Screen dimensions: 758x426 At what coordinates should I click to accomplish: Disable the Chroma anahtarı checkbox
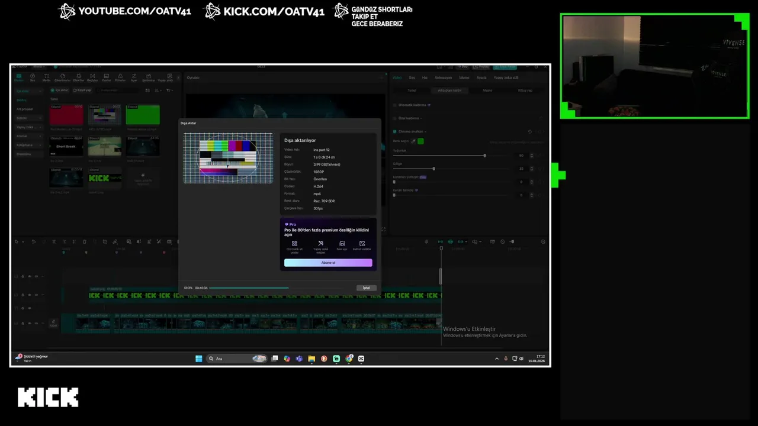tap(394, 131)
